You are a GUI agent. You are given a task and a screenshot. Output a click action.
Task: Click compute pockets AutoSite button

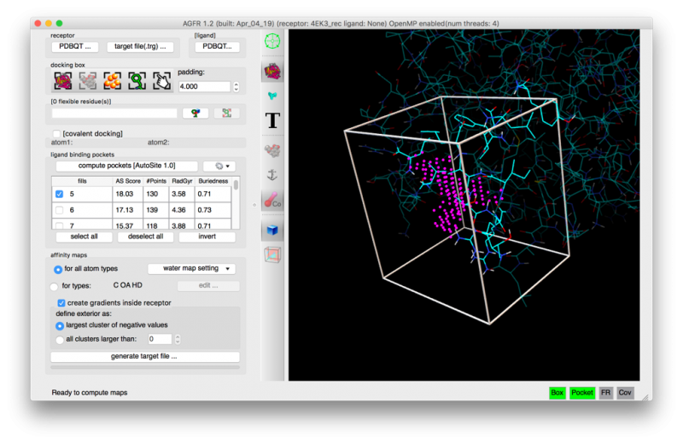click(x=126, y=166)
